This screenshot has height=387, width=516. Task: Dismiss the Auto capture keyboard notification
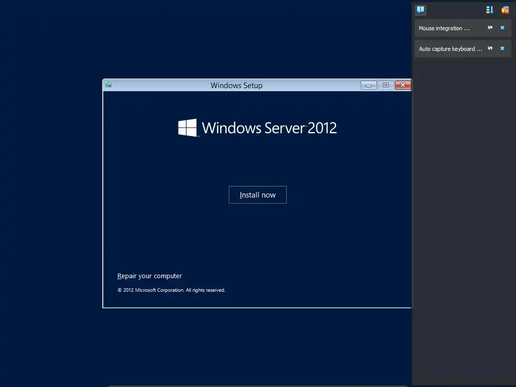[x=502, y=48]
